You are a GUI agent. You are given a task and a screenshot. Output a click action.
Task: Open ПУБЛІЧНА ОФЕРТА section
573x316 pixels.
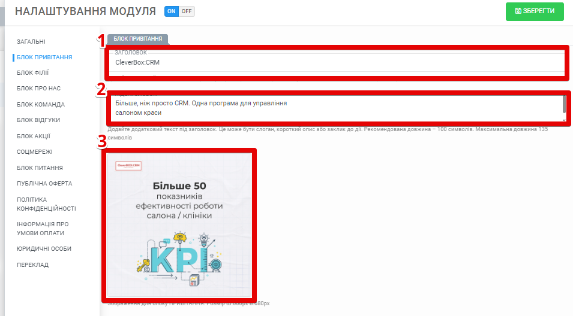coord(44,184)
